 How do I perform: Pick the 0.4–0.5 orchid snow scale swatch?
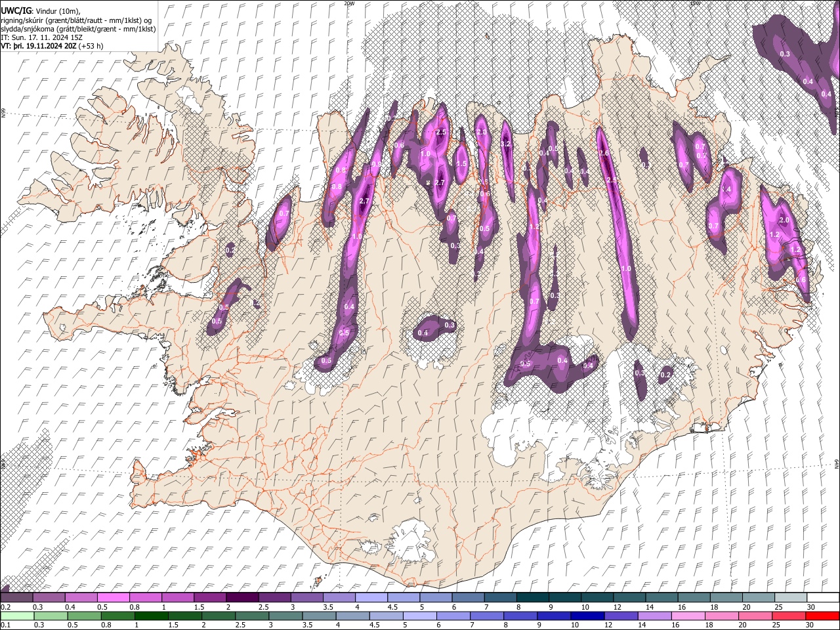[x=81, y=597]
